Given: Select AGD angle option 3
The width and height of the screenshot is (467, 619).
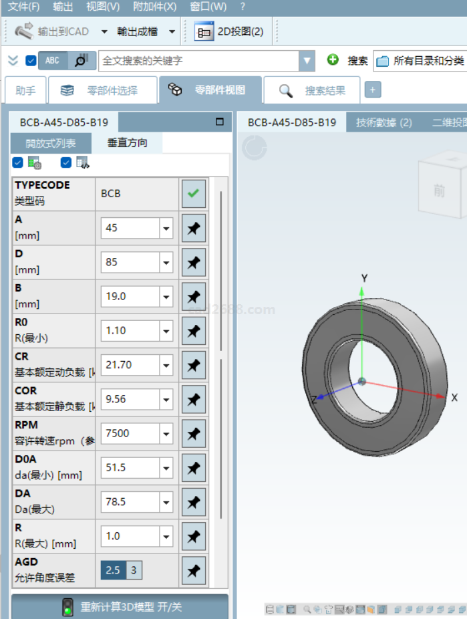Looking at the screenshot, I should pyautogui.click(x=134, y=570).
